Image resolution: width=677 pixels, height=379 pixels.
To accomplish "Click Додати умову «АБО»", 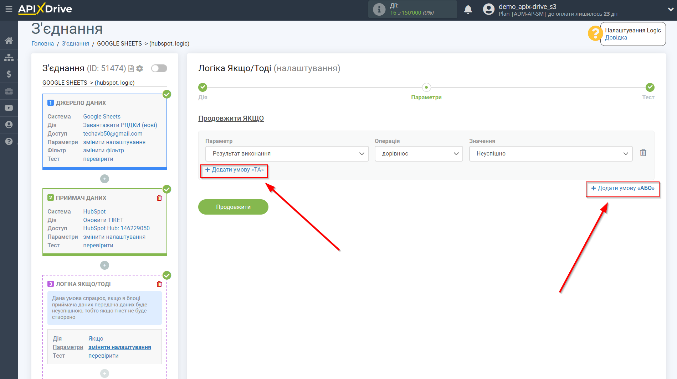I will point(623,188).
